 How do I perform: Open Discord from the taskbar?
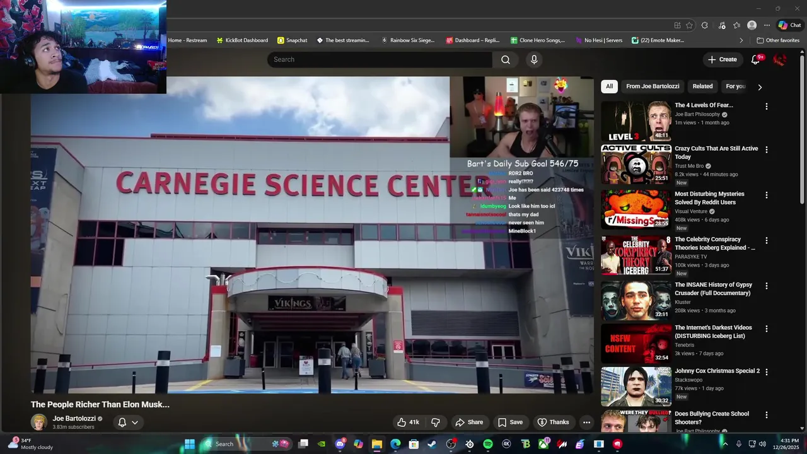[x=340, y=444]
